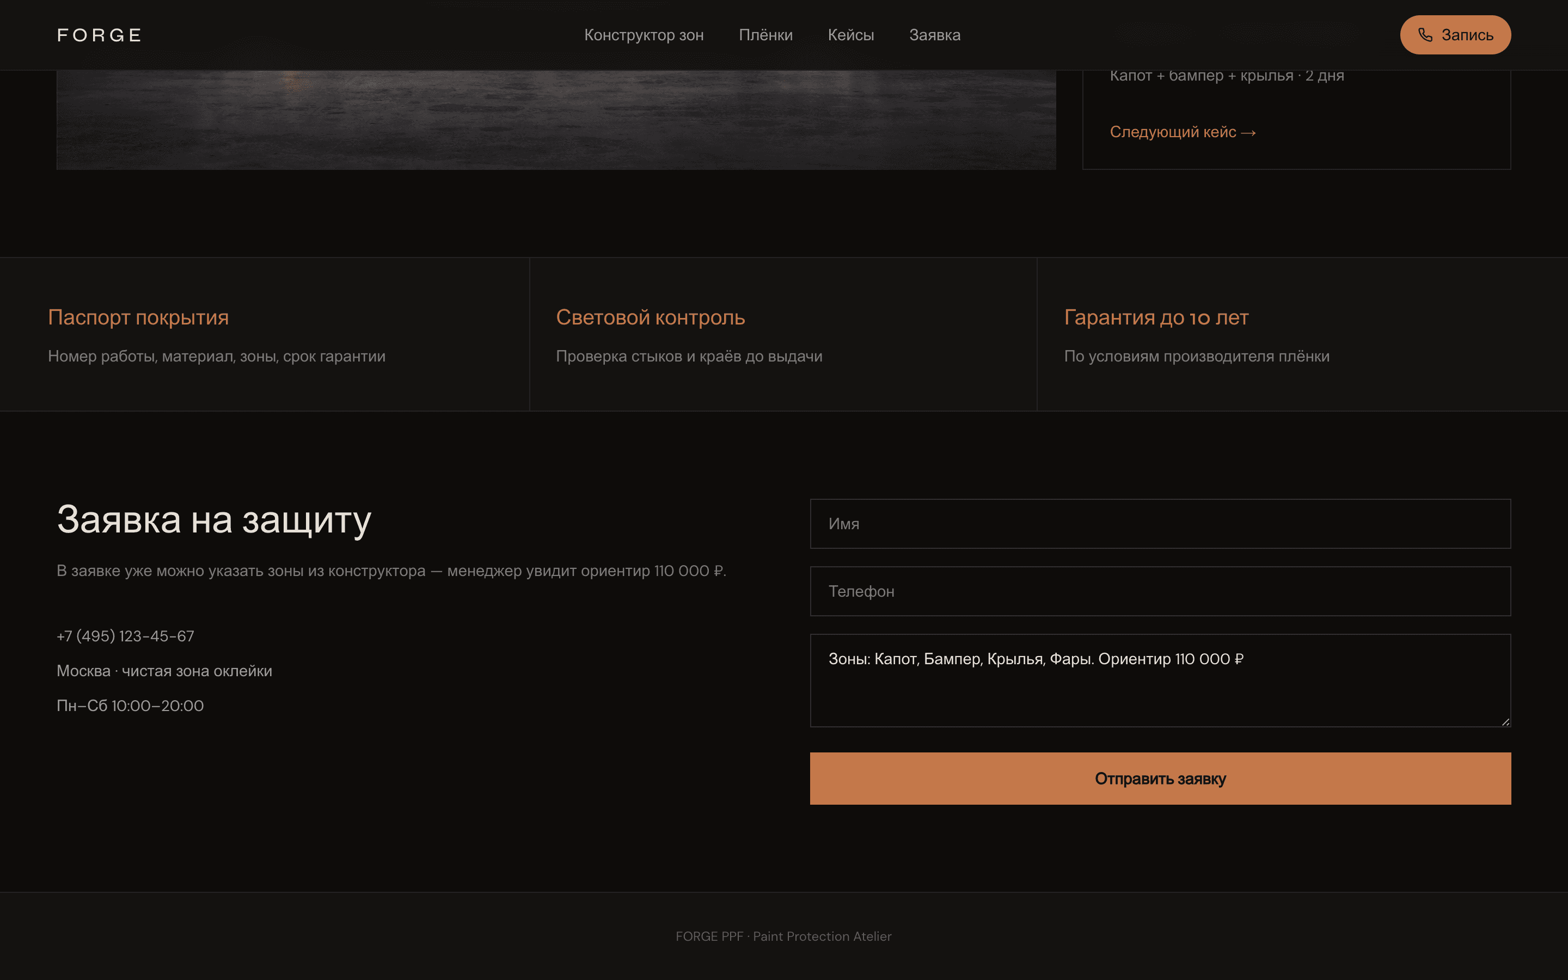This screenshot has width=1568, height=980.
Task: Click the FORGE PPF footer text
Action: coord(783,936)
